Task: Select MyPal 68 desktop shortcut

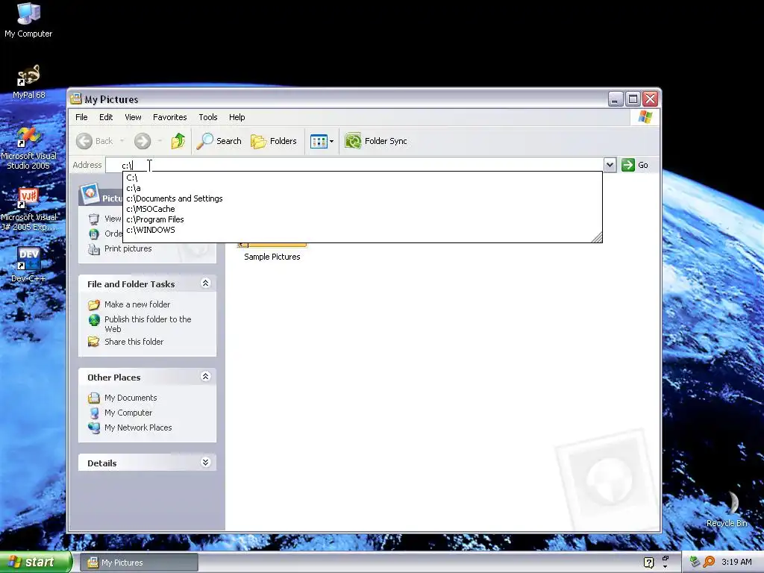Action: click(x=29, y=82)
